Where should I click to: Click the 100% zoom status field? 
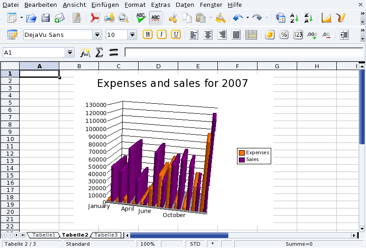[x=147, y=244]
